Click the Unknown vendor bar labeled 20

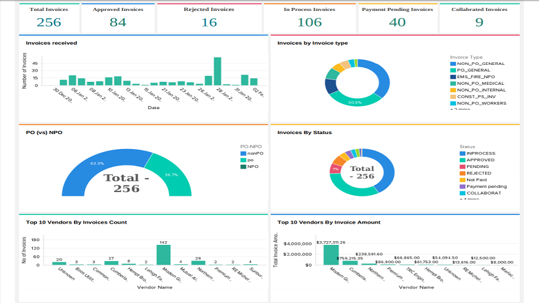coord(59,264)
